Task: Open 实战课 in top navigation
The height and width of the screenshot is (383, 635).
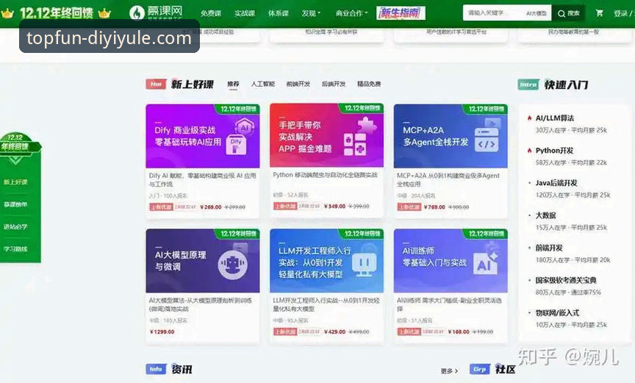Action: (245, 13)
